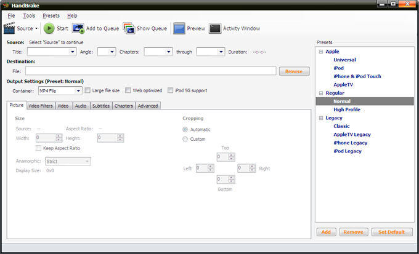Screen dimensions: 419x254
Task: Click the Show Queue stacked images icon
Action: tap(129, 28)
